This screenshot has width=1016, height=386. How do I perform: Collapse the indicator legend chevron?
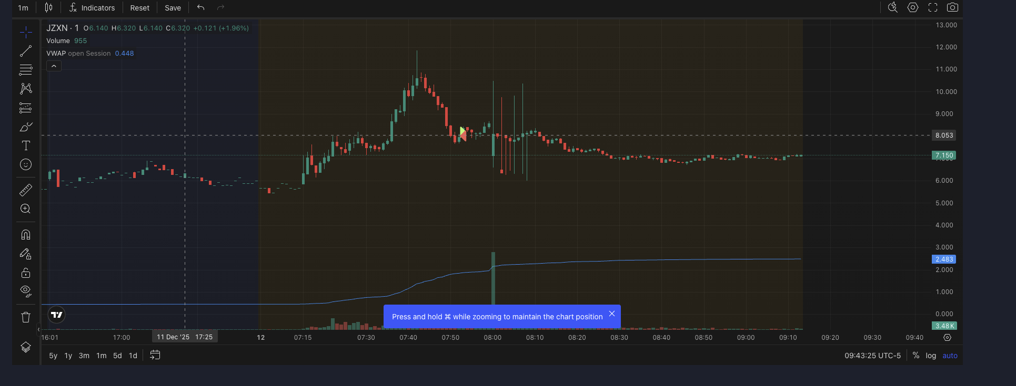click(x=54, y=66)
